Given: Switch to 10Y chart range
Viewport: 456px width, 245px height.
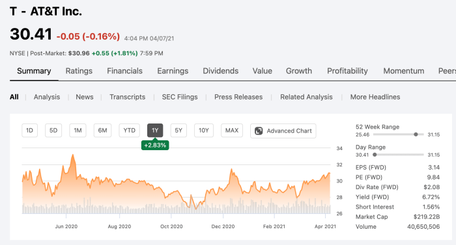Looking at the screenshot, I should click(204, 131).
